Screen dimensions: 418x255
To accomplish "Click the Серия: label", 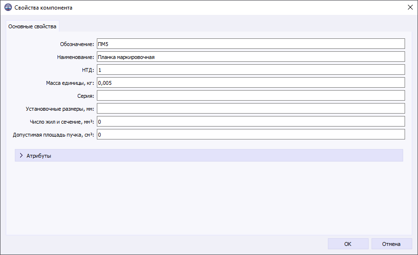I will pos(86,96).
